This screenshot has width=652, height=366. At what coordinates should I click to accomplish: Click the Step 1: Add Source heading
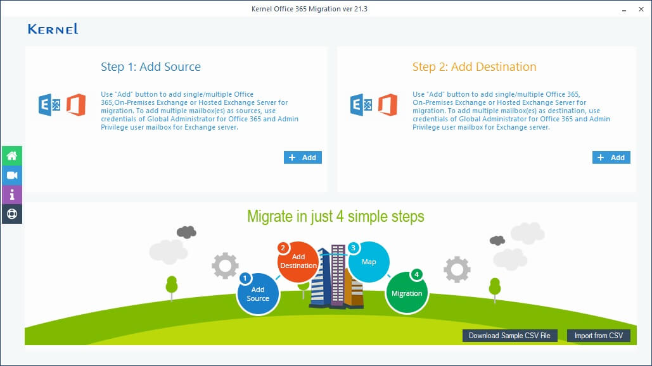(151, 67)
